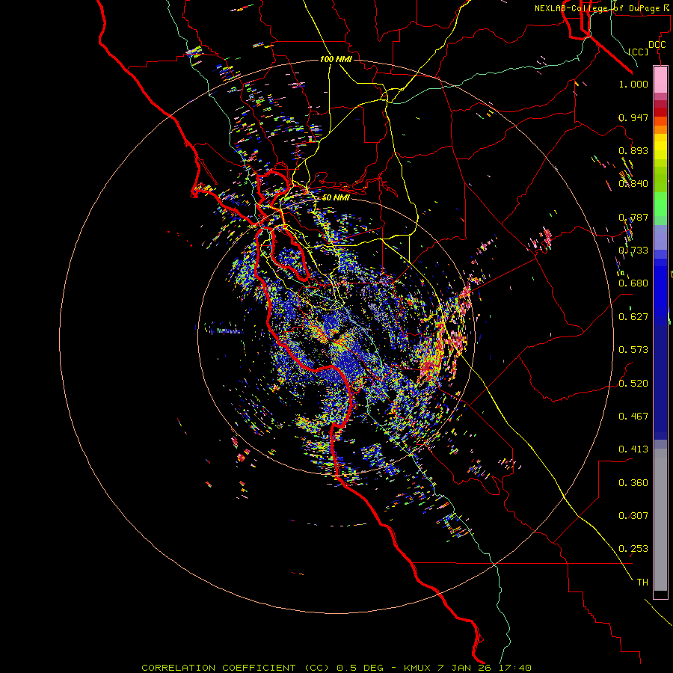Click the 0.893 scale value

point(633,150)
